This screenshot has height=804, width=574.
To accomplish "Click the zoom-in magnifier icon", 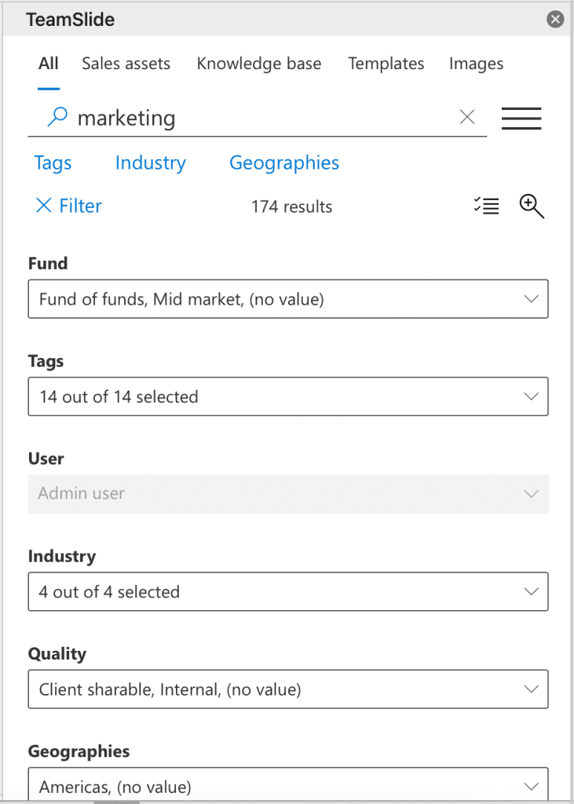I will (x=532, y=206).
